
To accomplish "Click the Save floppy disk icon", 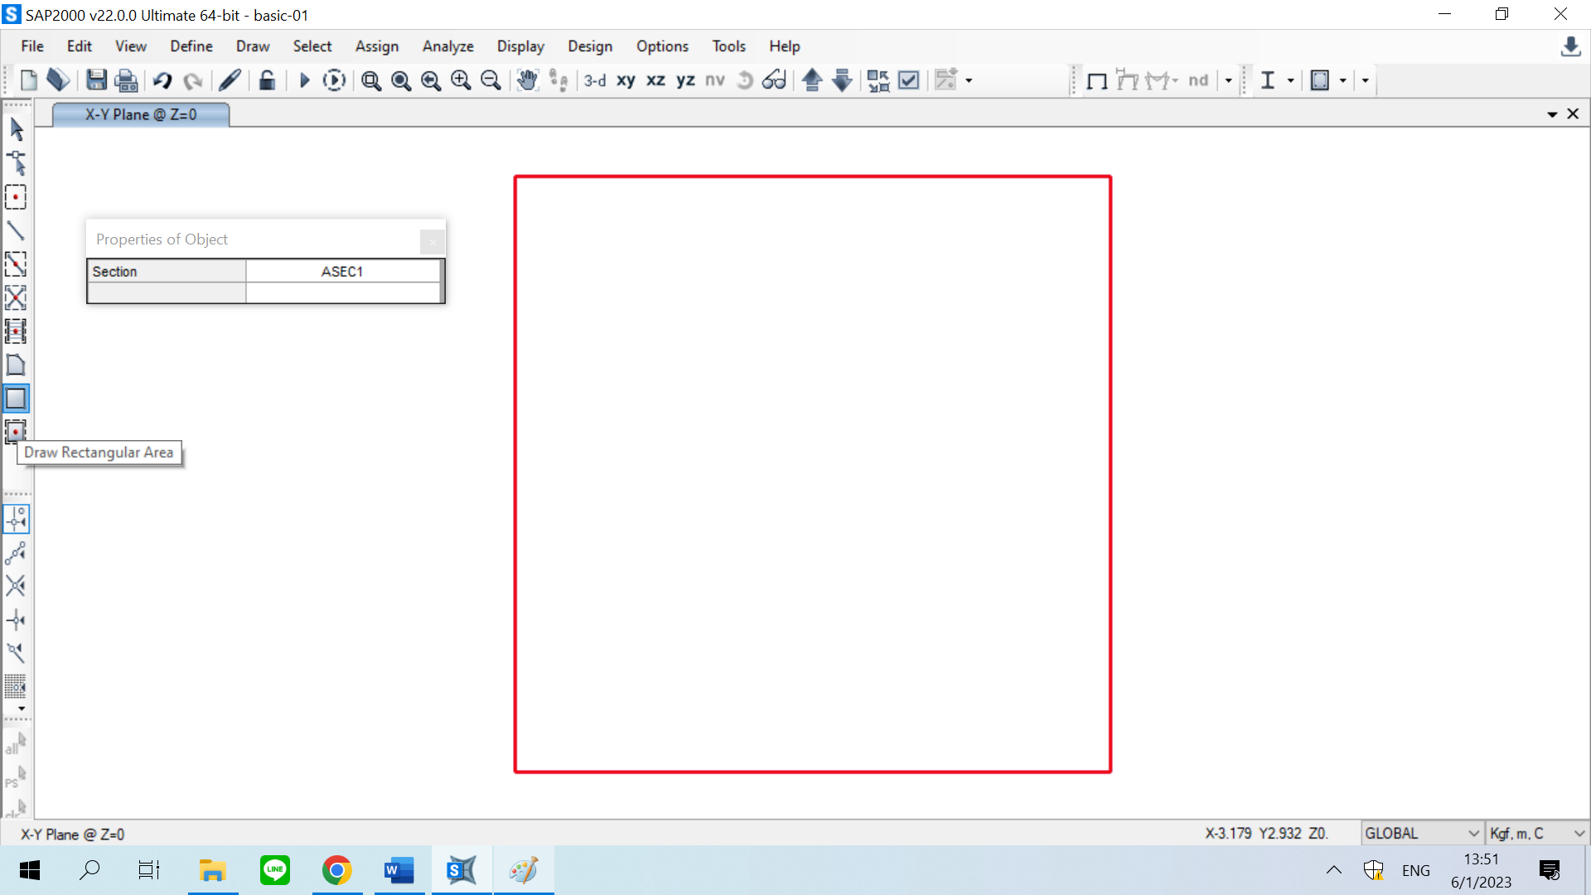I will coord(96,80).
